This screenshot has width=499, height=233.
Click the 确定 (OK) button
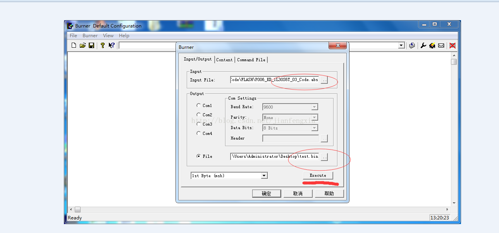267,193
